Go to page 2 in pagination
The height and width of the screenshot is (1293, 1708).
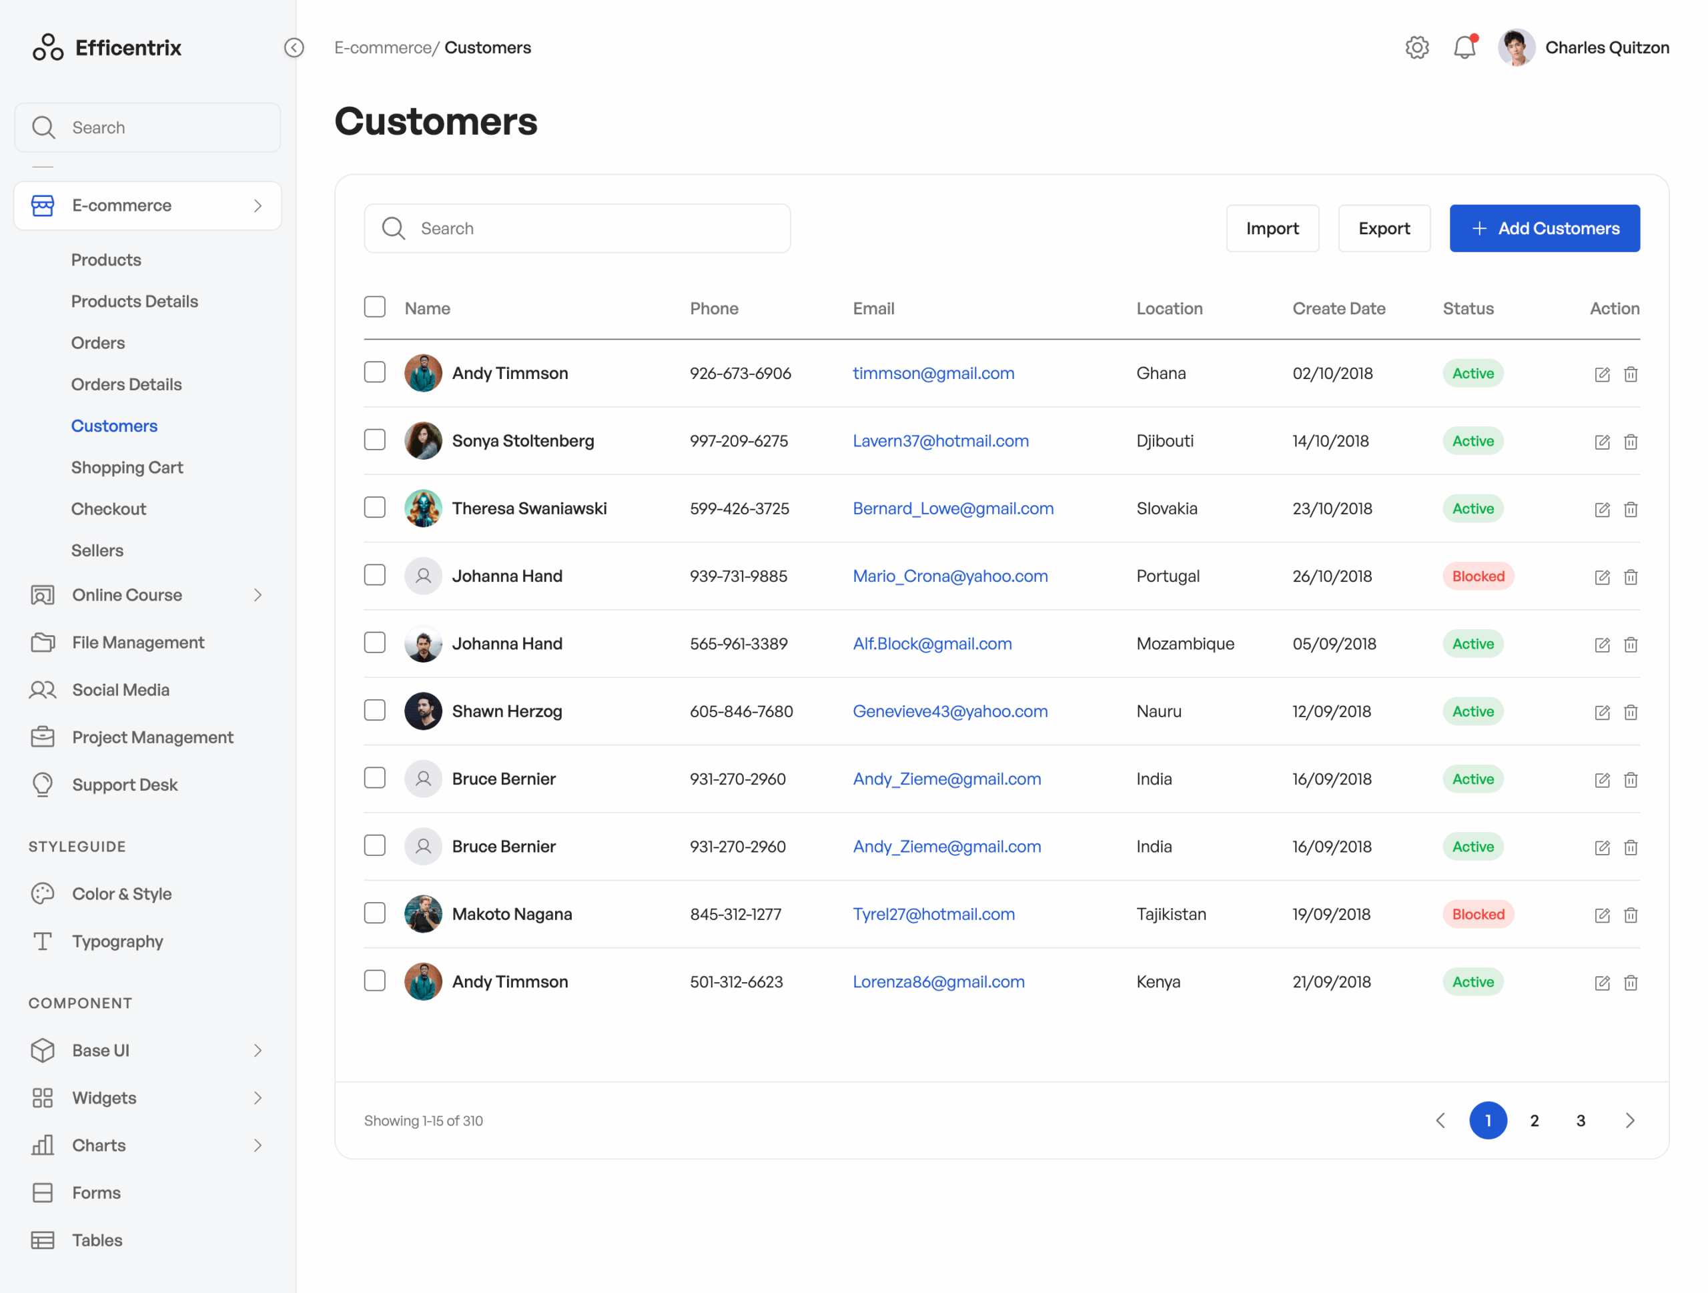(1535, 1120)
